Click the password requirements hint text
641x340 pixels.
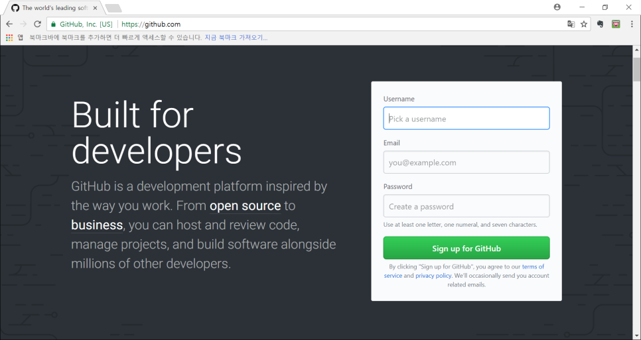click(x=461, y=225)
